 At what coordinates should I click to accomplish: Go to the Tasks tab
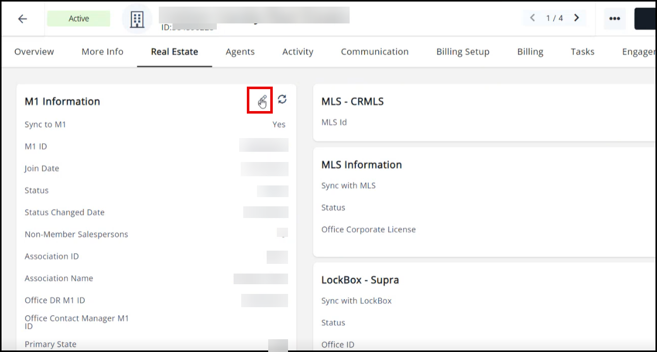click(582, 51)
